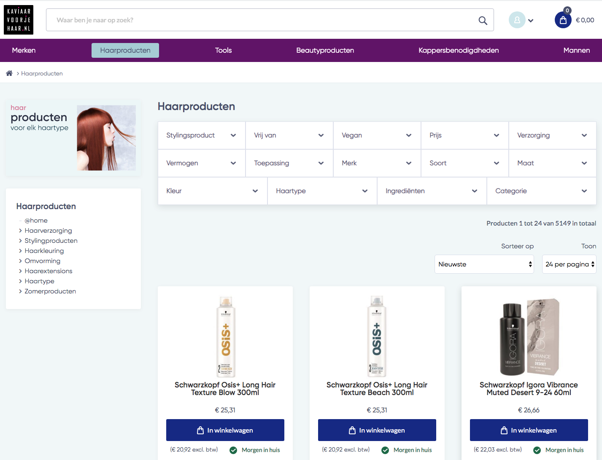This screenshot has width=602, height=460.
Task: Click 'Producten 1 tot 24 van 5149 in totaal'
Action: coord(541,223)
